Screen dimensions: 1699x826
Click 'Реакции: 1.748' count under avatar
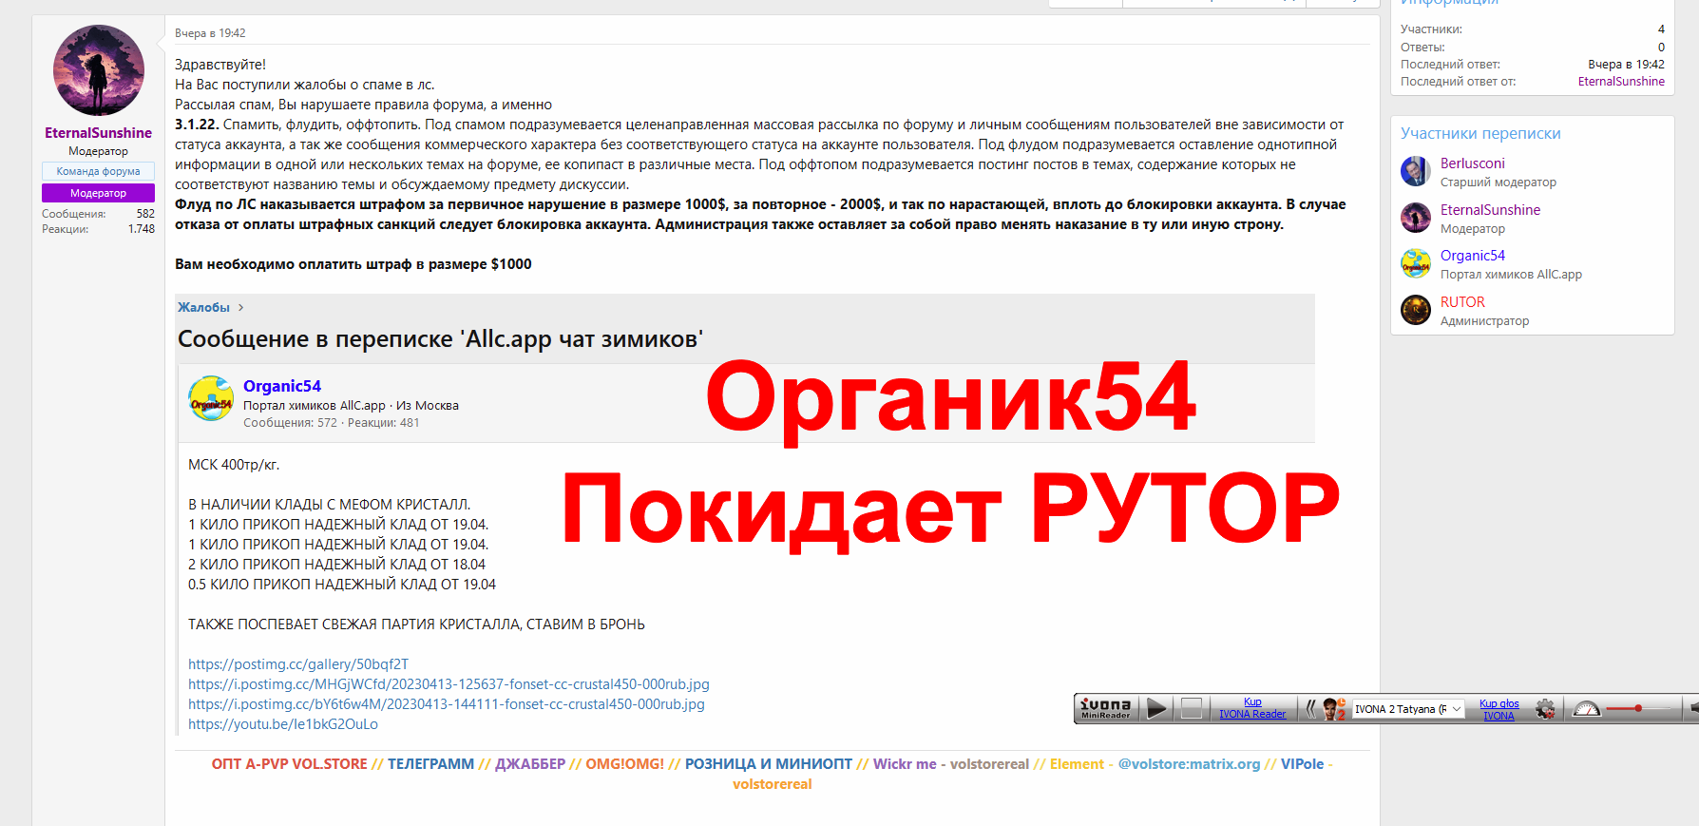tap(98, 229)
